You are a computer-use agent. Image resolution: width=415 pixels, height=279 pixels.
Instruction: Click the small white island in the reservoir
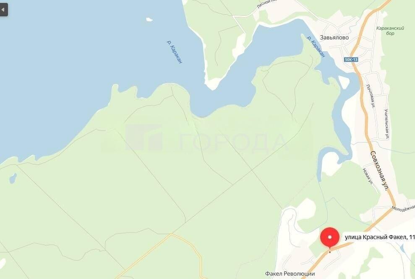(149, 19)
